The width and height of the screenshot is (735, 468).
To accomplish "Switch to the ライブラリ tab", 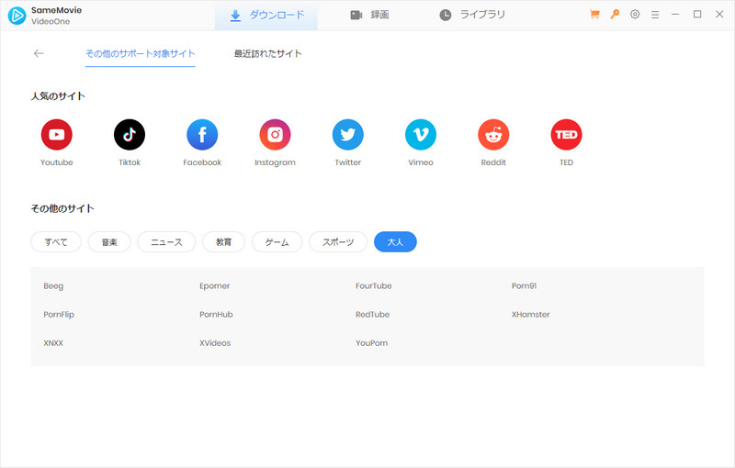I will tap(472, 16).
